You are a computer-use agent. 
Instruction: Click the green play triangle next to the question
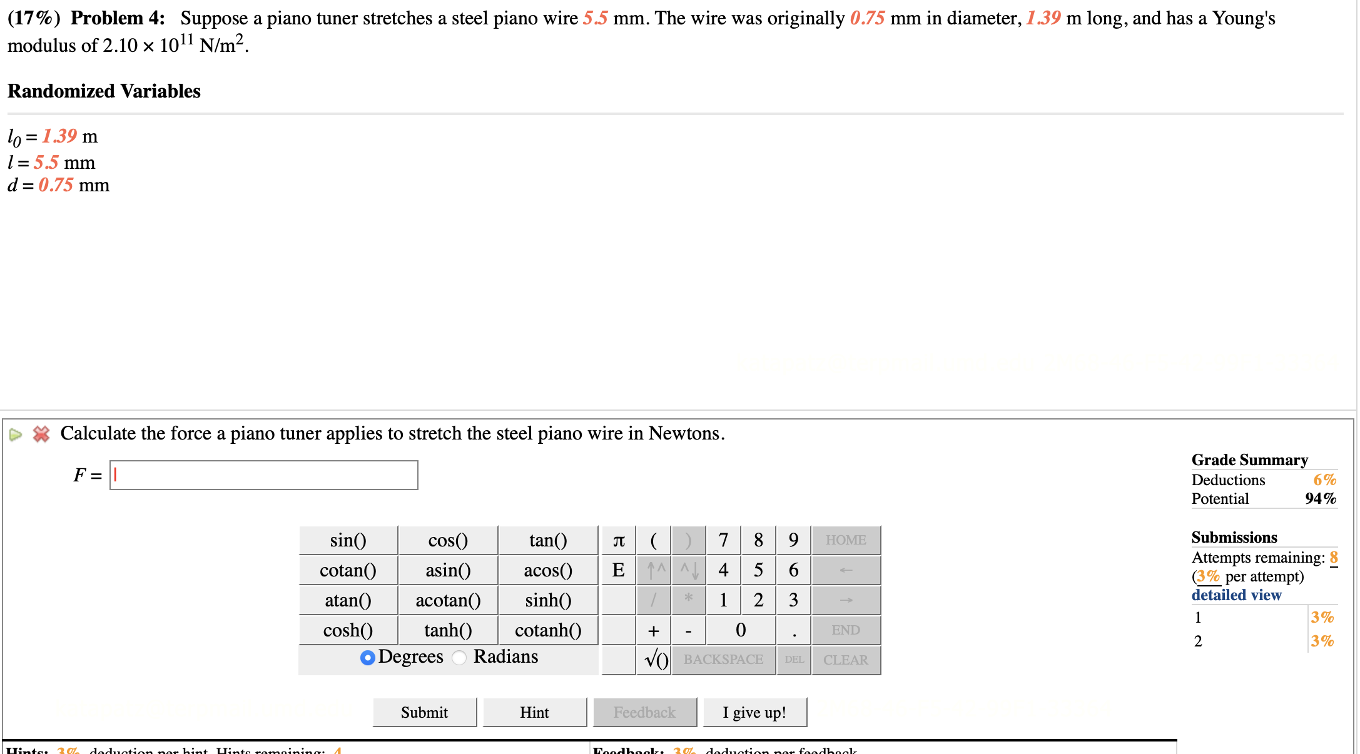click(x=15, y=433)
